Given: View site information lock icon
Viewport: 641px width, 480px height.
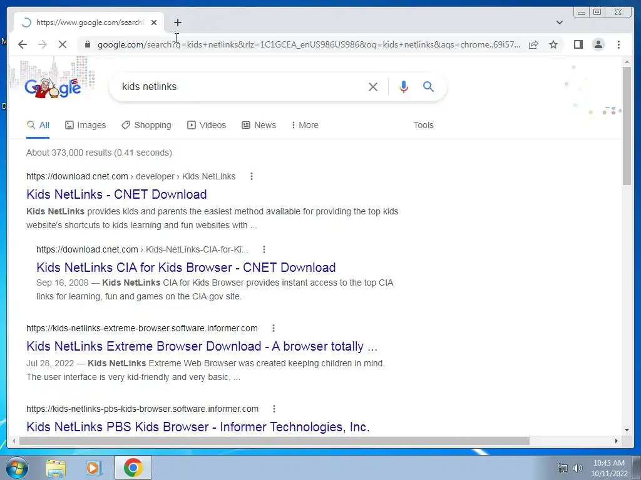Looking at the screenshot, I should pos(88,44).
